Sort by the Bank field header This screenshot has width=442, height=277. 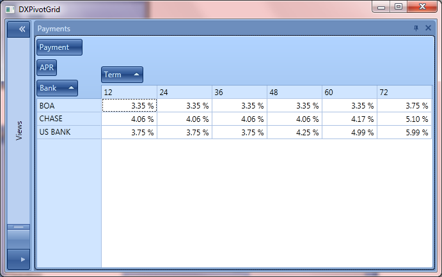point(57,88)
